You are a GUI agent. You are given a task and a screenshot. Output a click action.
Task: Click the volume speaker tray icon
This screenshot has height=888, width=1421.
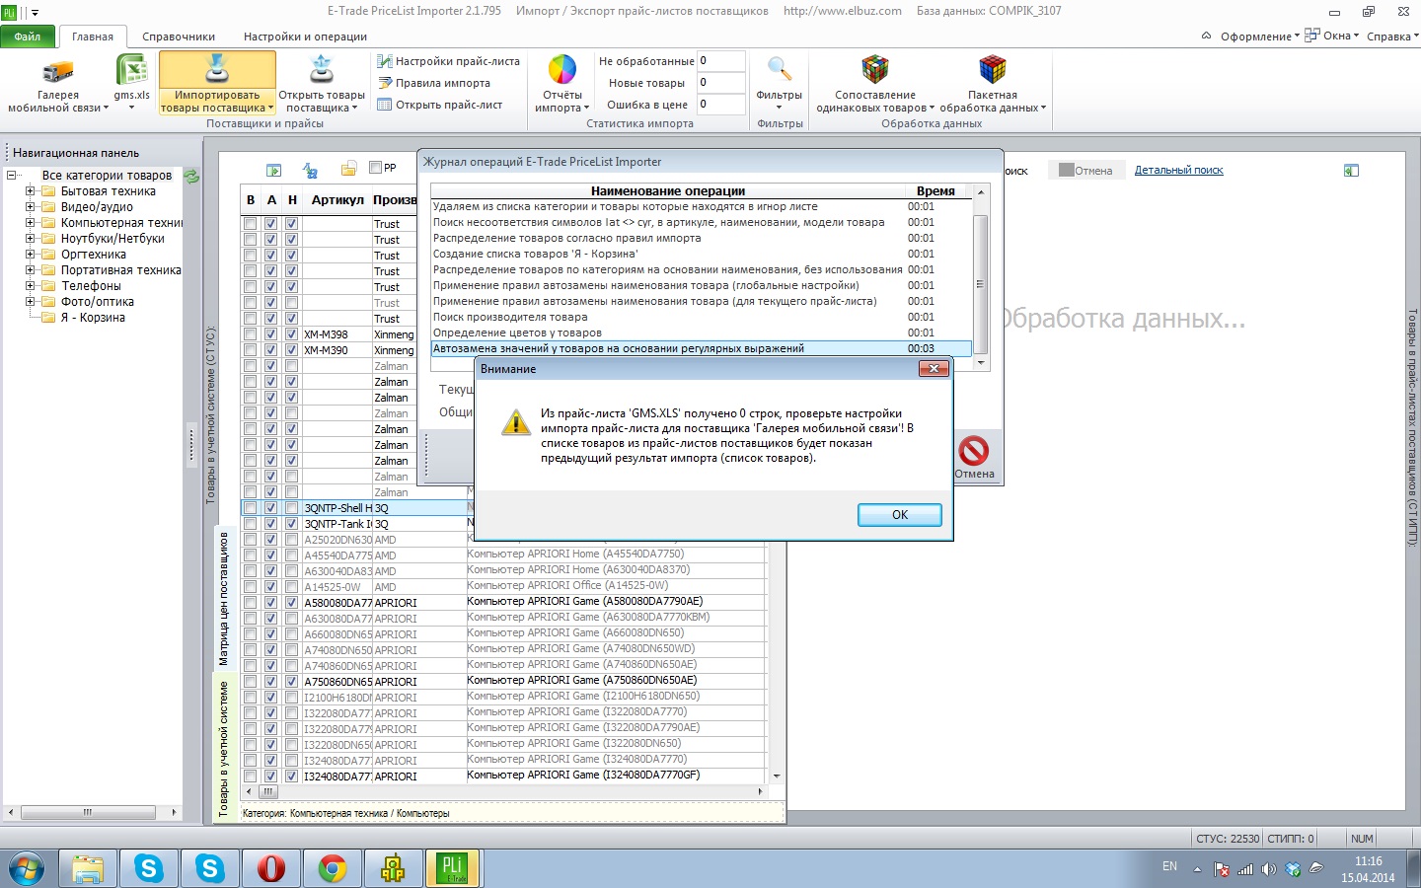(1269, 869)
